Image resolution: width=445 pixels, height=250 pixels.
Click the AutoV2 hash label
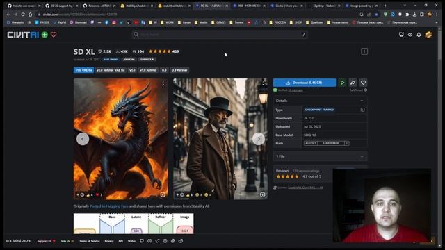[x=311, y=143]
